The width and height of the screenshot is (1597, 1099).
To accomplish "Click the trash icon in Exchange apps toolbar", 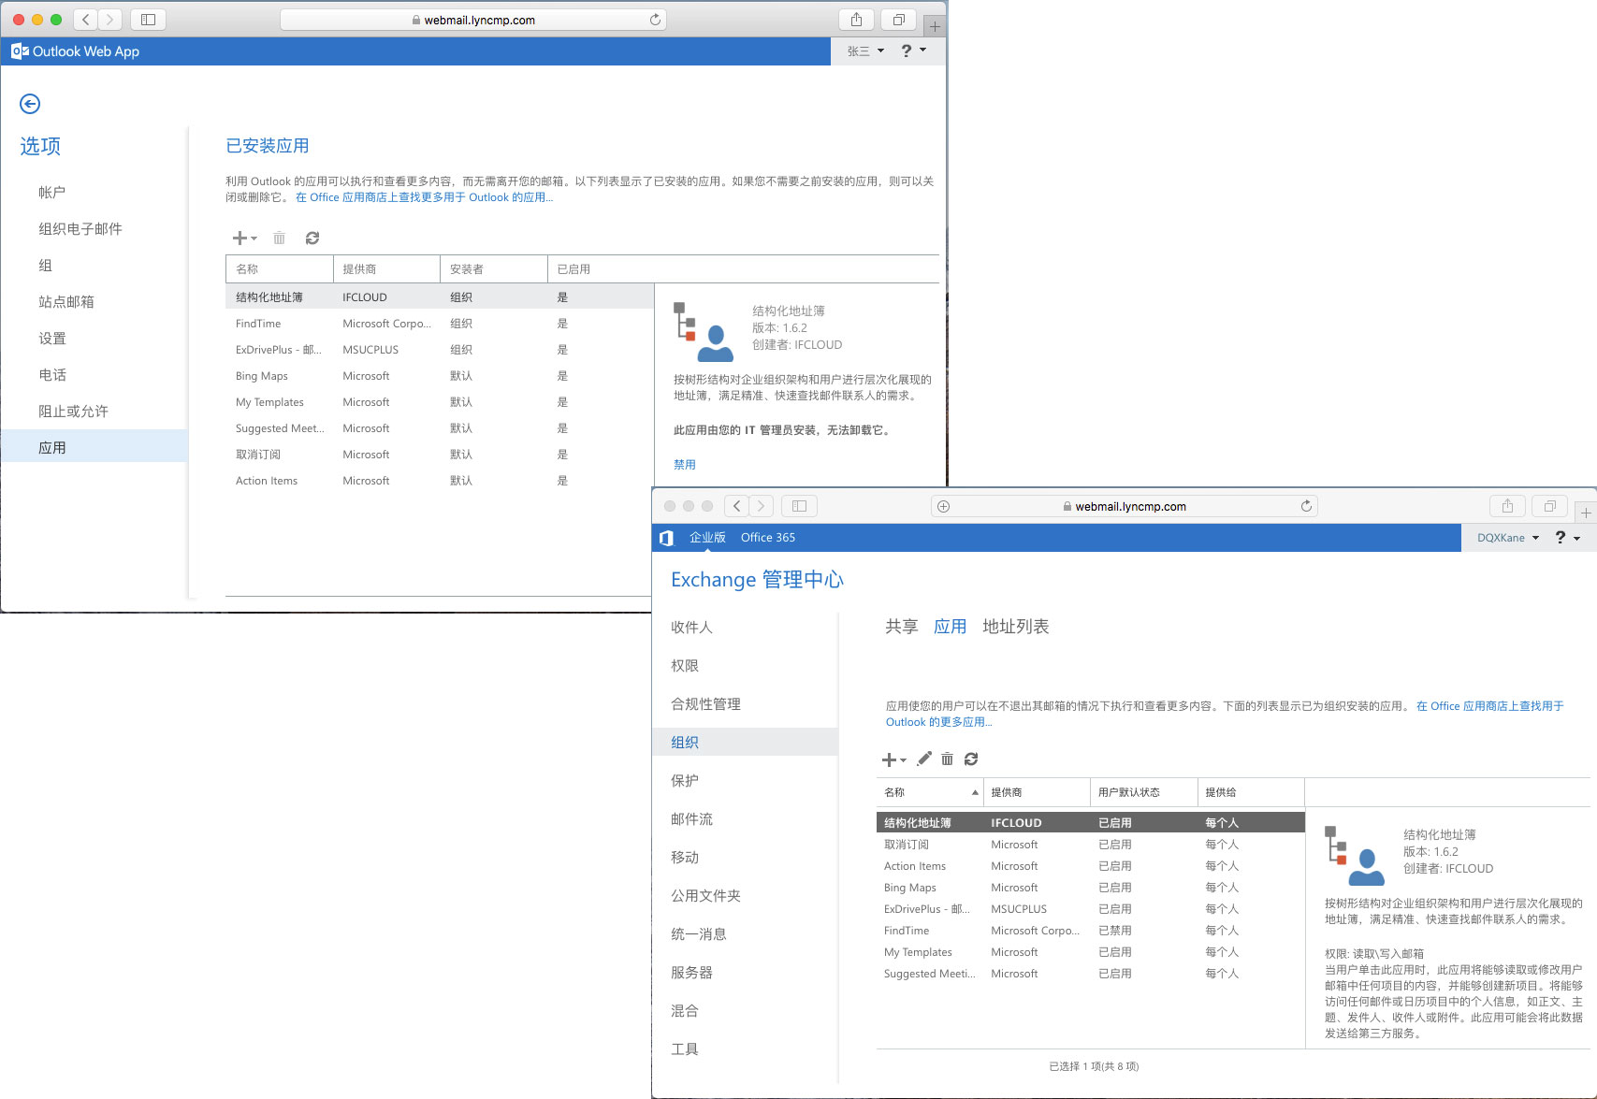I will 947,759.
